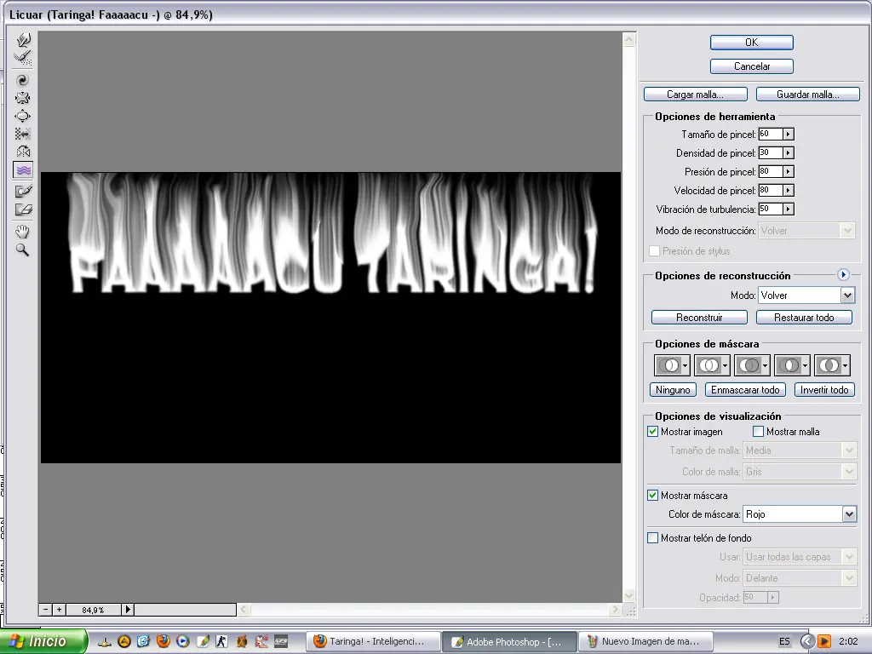Open the Presión de pincel slider arrow

tap(788, 172)
